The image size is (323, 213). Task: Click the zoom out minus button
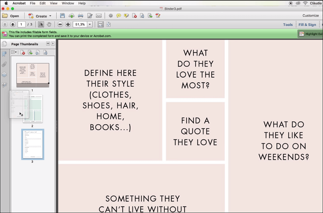pos(60,24)
